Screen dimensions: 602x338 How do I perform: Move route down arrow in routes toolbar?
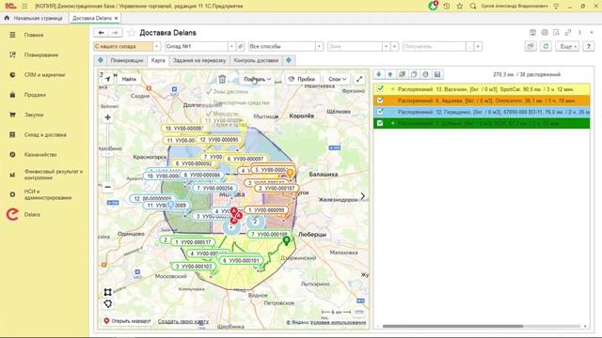tap(378, 74)
